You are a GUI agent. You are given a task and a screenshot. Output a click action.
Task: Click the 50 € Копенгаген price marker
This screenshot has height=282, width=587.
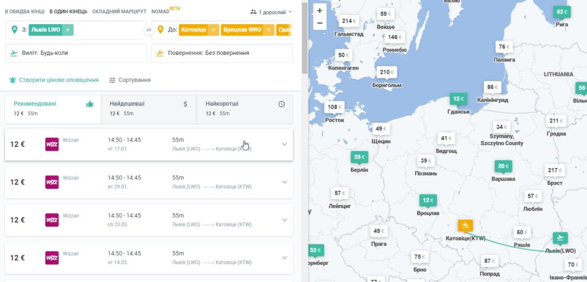[x=343, y=56]
